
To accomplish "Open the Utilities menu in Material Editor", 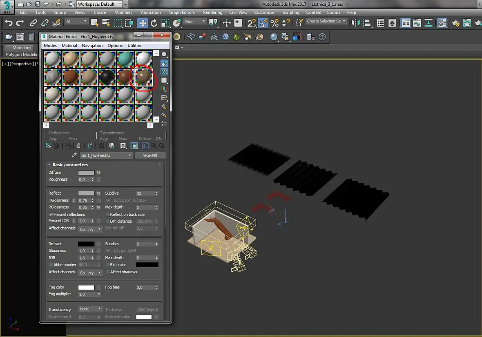I will [x=134, y=46].
